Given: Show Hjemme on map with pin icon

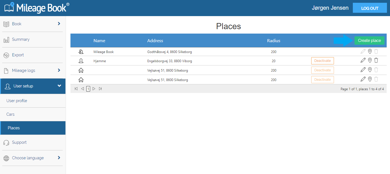Looking at the screenshot, I should (x=370, y=60).
